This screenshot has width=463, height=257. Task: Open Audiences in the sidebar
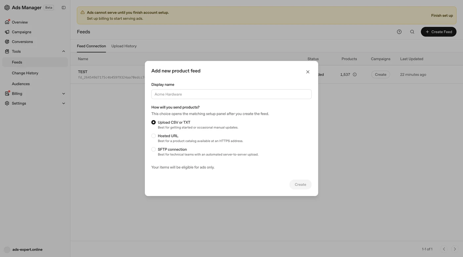35,84
